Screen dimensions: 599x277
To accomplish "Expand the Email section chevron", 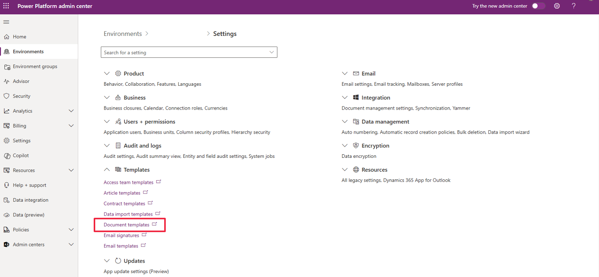I will click(x=345, y=74).
